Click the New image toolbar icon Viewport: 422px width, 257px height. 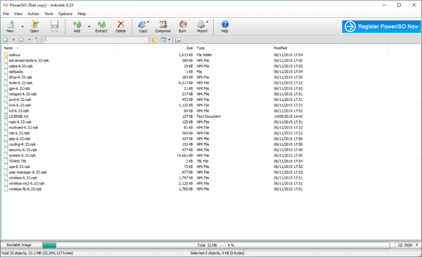point(10,24)
